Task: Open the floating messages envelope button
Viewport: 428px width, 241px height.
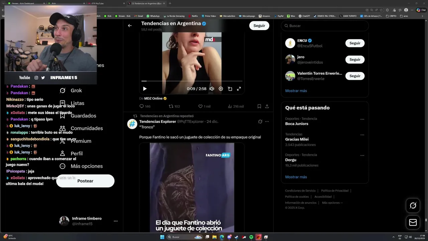Action: click(x=413, y=223)
